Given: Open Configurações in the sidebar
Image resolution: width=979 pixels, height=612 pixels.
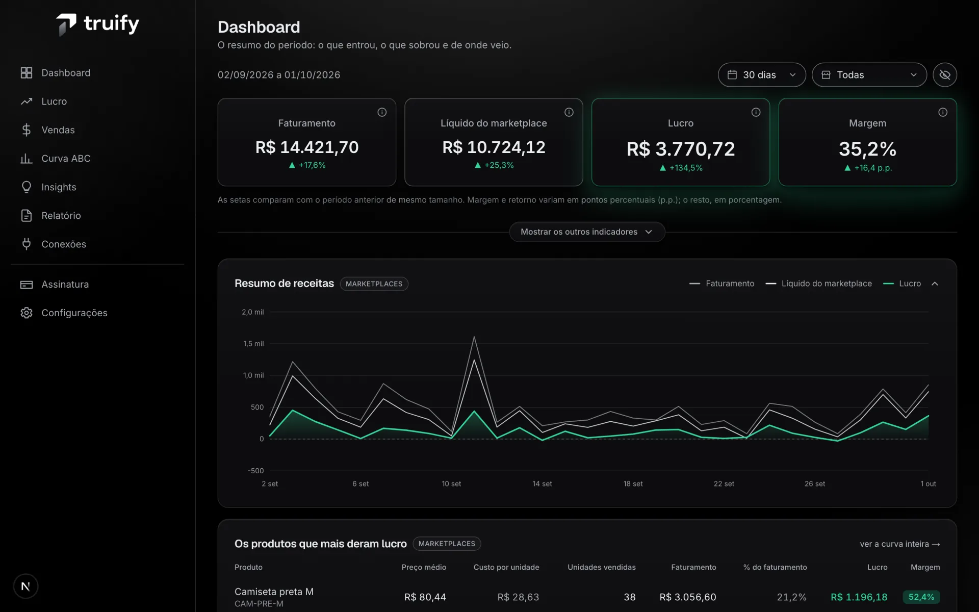Looking at the screenshot, I should pyautogui.click(x=97, y=313).
